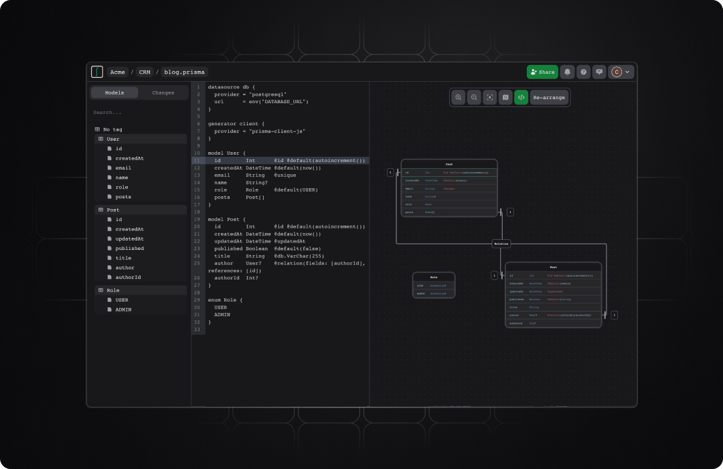
Task: Collapse the User model in the sidebar
Action: tap(141, 139)
